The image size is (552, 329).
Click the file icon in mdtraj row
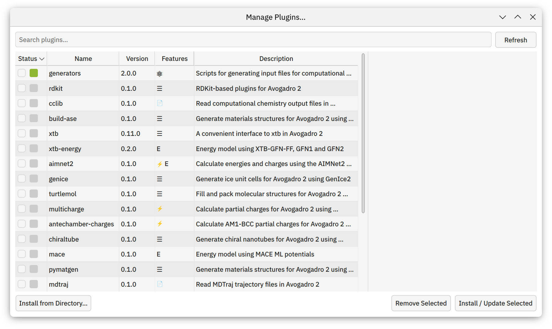[160, 284]
